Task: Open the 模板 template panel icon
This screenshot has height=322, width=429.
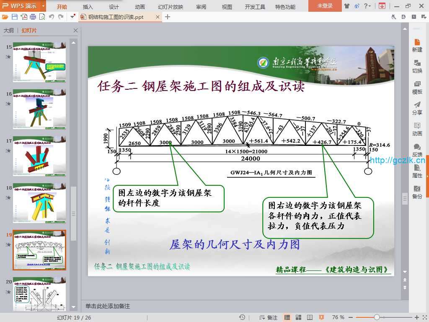Action: (417, 87)
